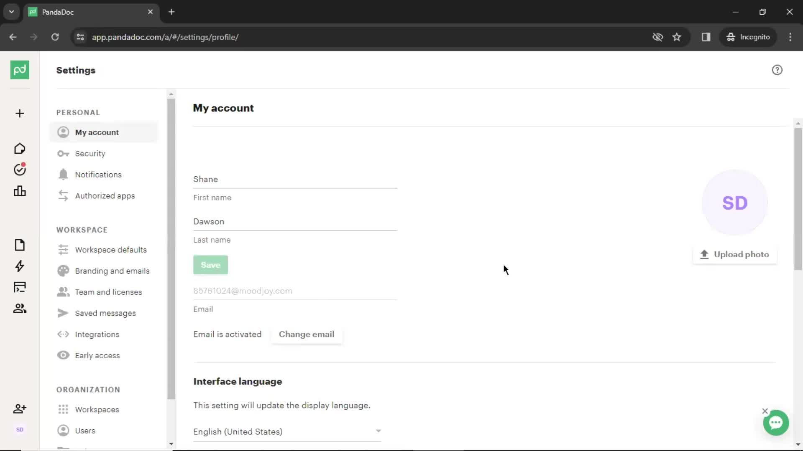Expand the Interface language dropdown
This screenshot has width=803, height=451.
tap(287, 432)
